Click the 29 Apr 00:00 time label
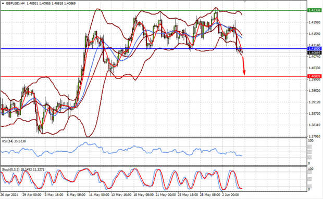 (x=32, y=195)
